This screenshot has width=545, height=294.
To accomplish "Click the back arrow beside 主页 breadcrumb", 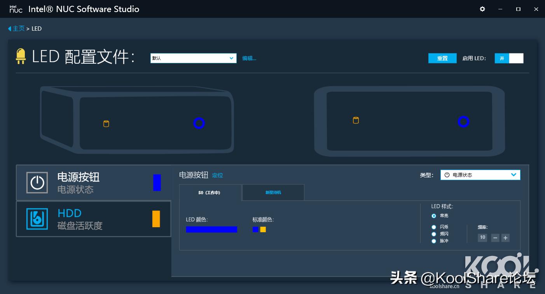I will [9, 28].
